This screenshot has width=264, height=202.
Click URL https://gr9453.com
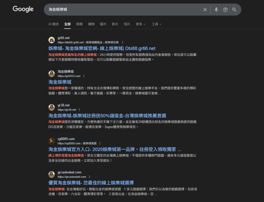pos(69,76)
